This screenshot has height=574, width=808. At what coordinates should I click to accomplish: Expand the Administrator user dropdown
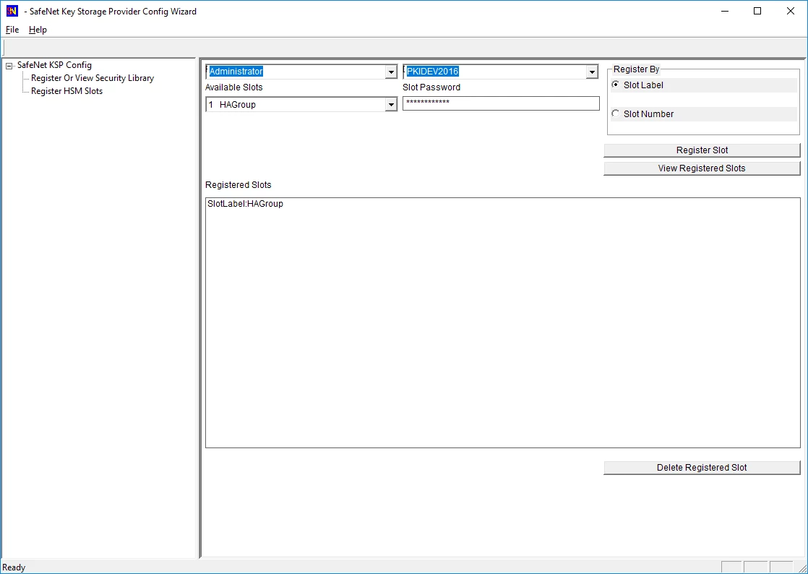click(x=391, y=72)
